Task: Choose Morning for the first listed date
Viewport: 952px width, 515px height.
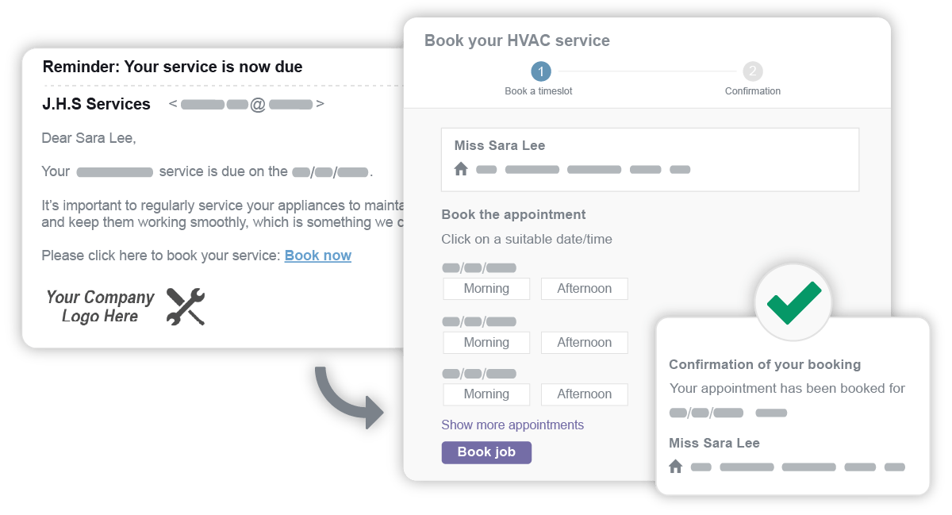Action: tap(486, 289)
